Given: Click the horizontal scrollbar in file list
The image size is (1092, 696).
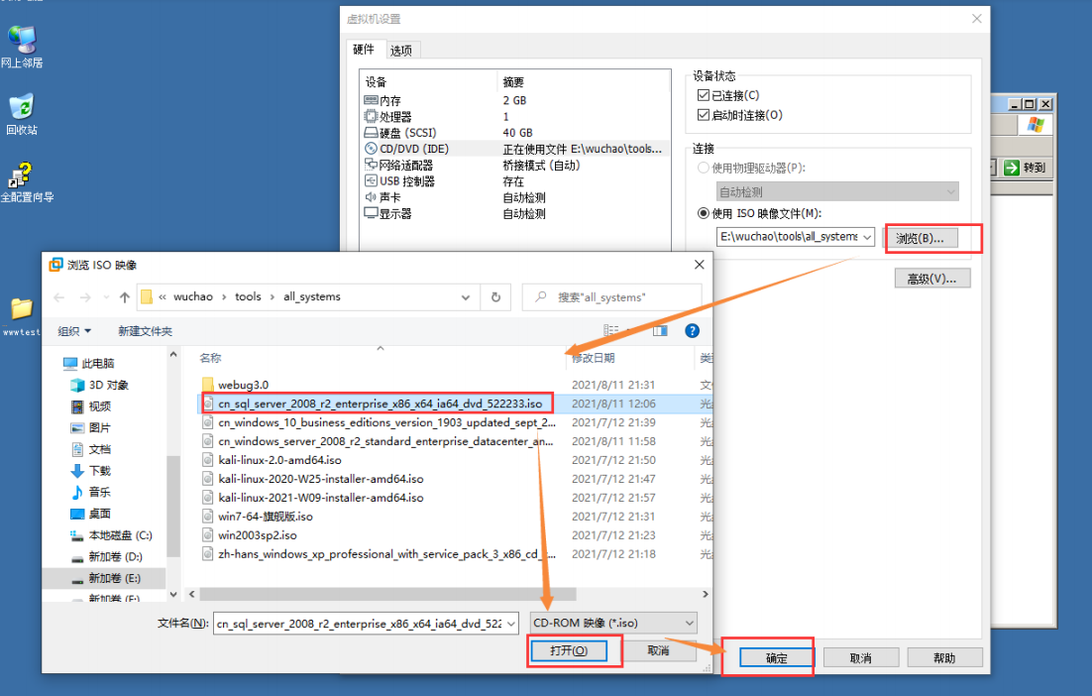Looking at the screenshot, I should (387, 594).
